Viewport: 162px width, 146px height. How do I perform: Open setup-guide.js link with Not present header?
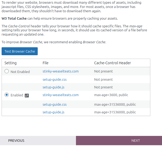tap(53, 87)
